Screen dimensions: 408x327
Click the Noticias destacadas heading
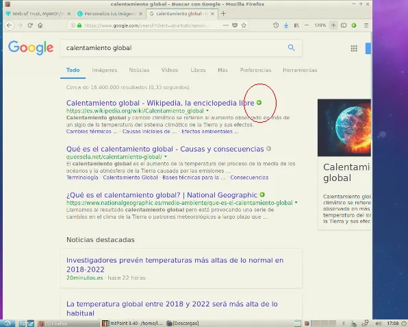click(x=101, y=240)
